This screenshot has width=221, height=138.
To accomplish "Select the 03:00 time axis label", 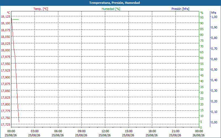I will click(35, 131).
